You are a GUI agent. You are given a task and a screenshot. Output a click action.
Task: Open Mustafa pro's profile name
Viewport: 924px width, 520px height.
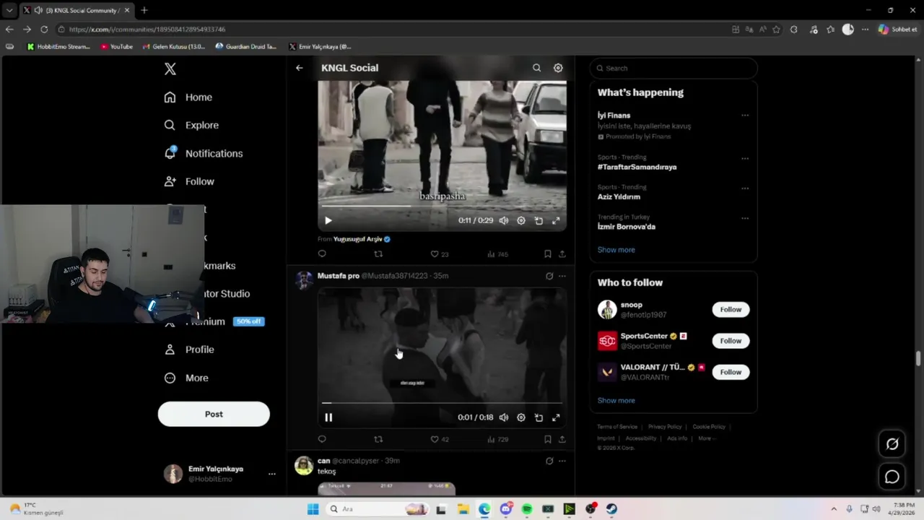point(339,276)
